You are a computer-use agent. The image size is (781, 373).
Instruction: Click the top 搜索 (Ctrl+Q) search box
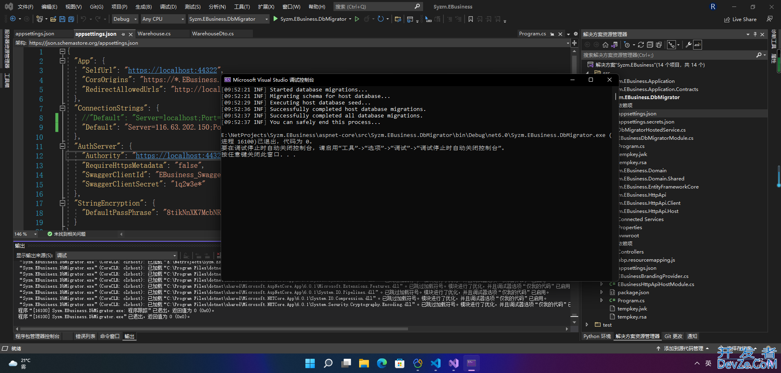coord(378,7)
